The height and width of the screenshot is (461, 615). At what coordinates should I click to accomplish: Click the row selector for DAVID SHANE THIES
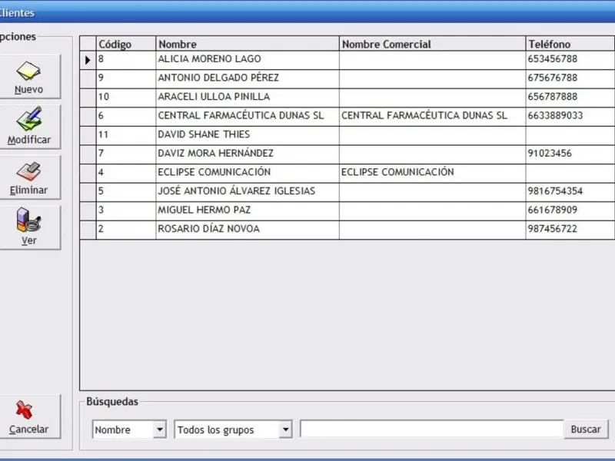point(88,135)
